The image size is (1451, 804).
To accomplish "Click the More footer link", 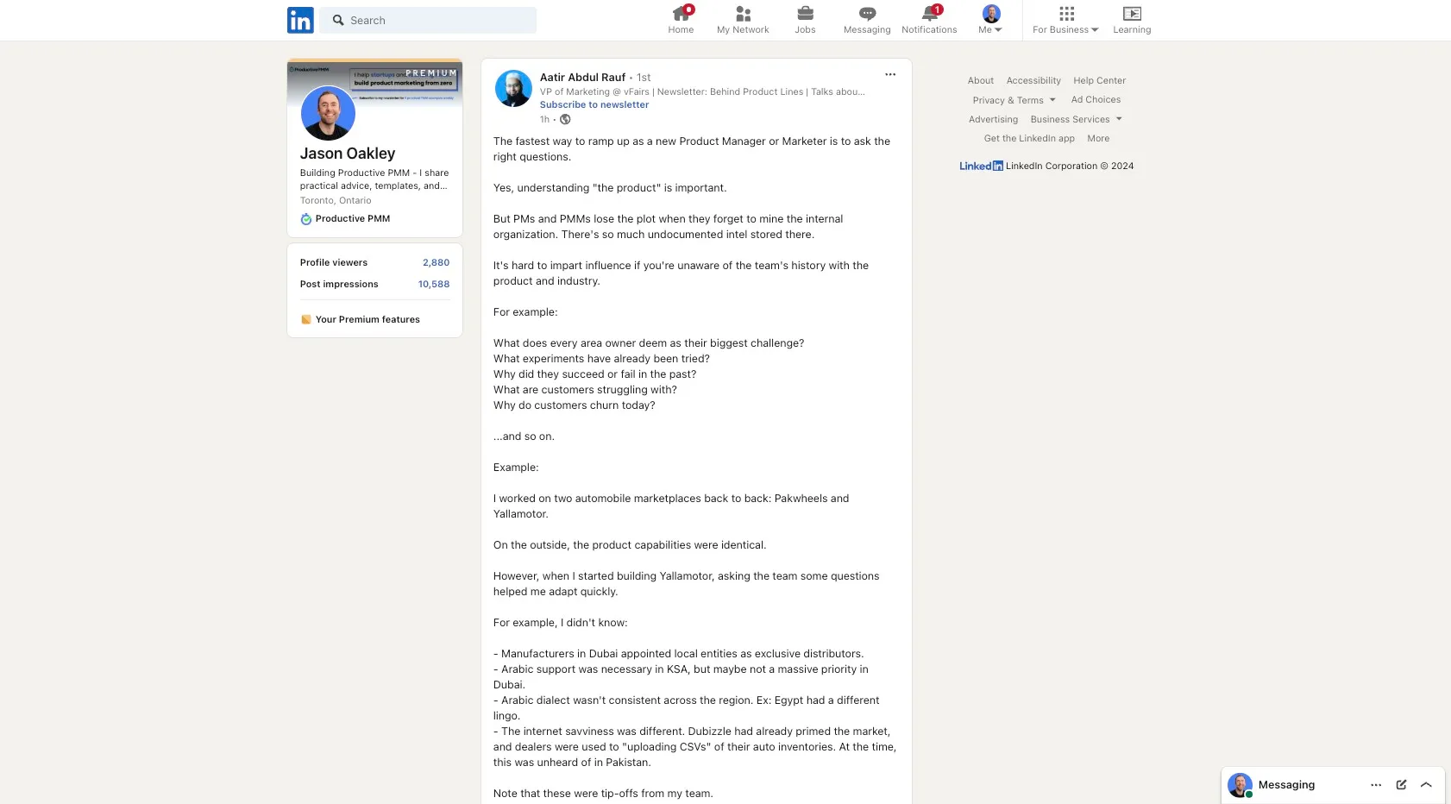I will (1098, 138).
